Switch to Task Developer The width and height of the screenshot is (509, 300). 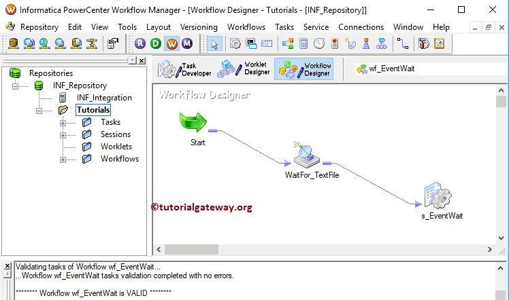[184, 69]
